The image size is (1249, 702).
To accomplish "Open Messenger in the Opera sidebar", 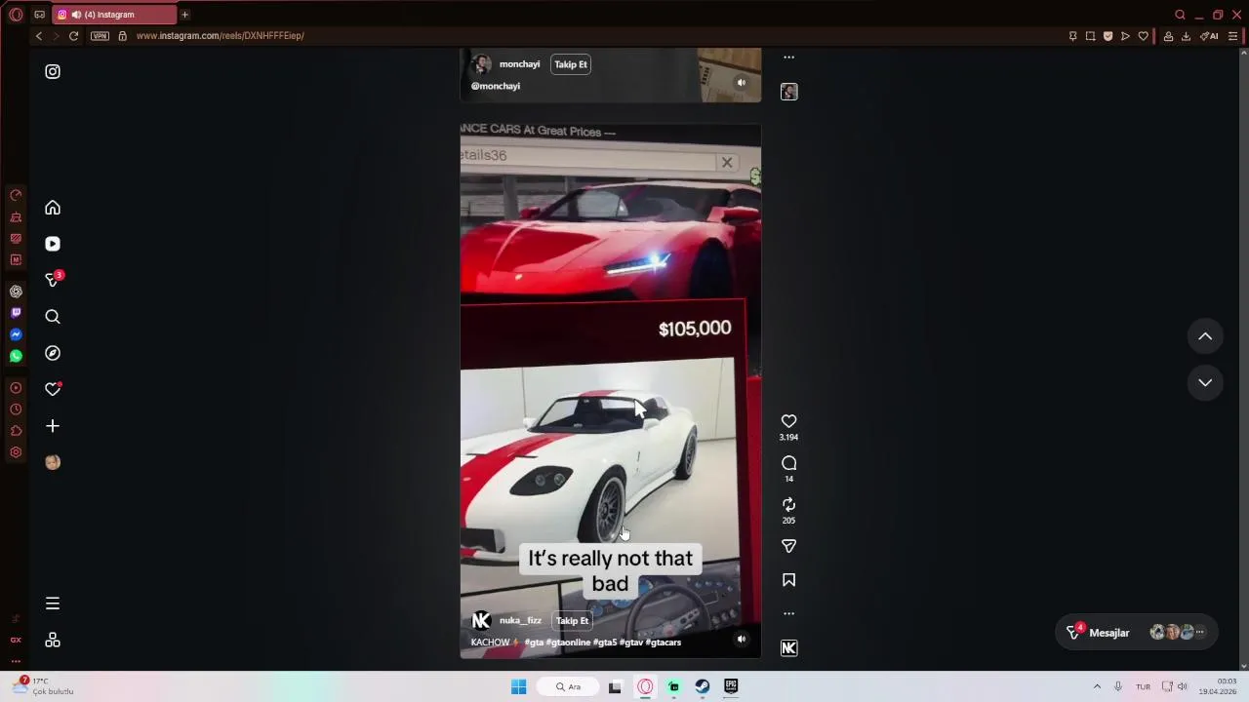I will tap(16, 334).
